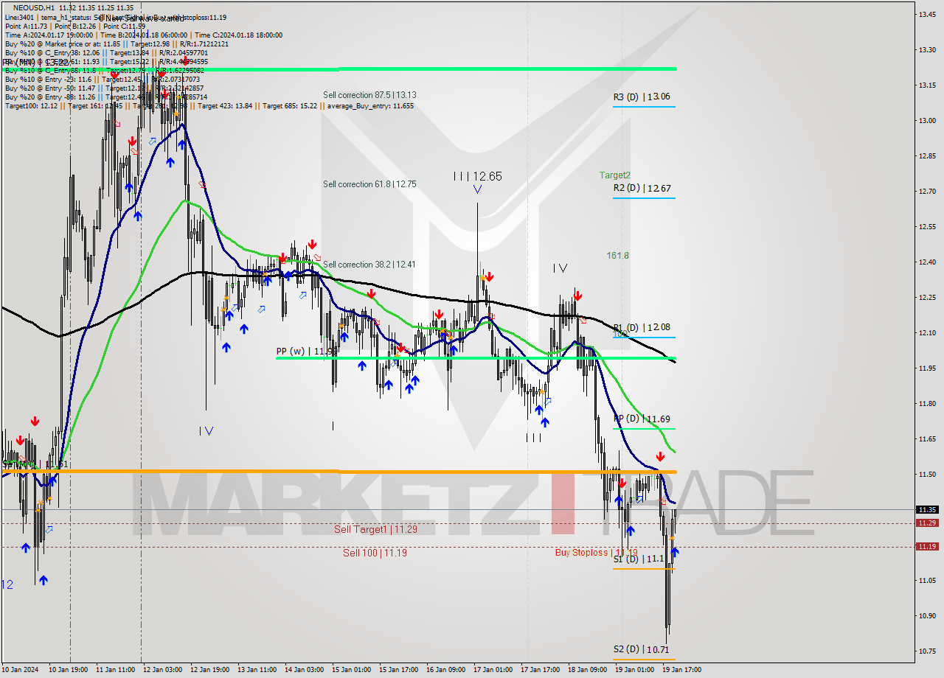Image resolution: width=944 pixels, height=678 pixels.
Task: Click the 12.70 price axis label
Action: pyautogui.click(x=927, y=191)
